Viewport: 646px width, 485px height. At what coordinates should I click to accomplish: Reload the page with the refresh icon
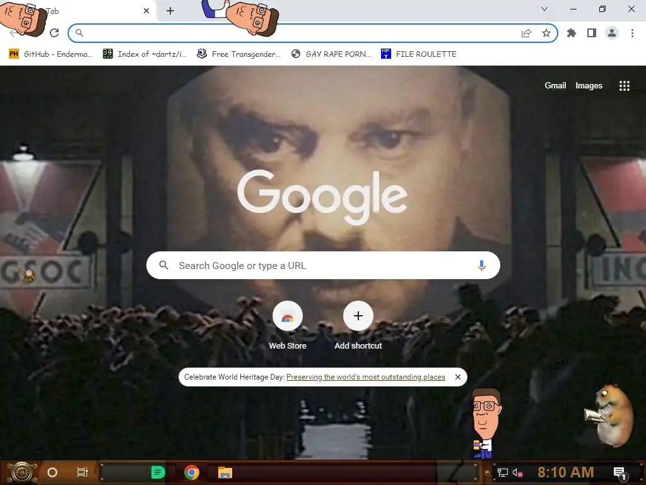click(x=54, y=33)
